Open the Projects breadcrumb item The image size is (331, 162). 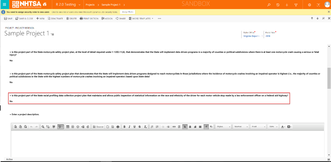coord(90,5)
